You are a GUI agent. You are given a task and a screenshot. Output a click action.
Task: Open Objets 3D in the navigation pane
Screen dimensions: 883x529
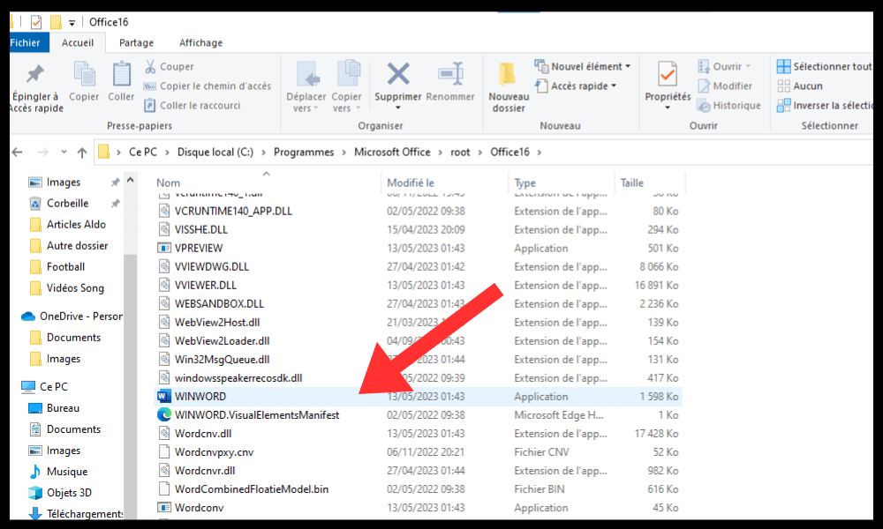pyautogui.click(x=69, y=493)
